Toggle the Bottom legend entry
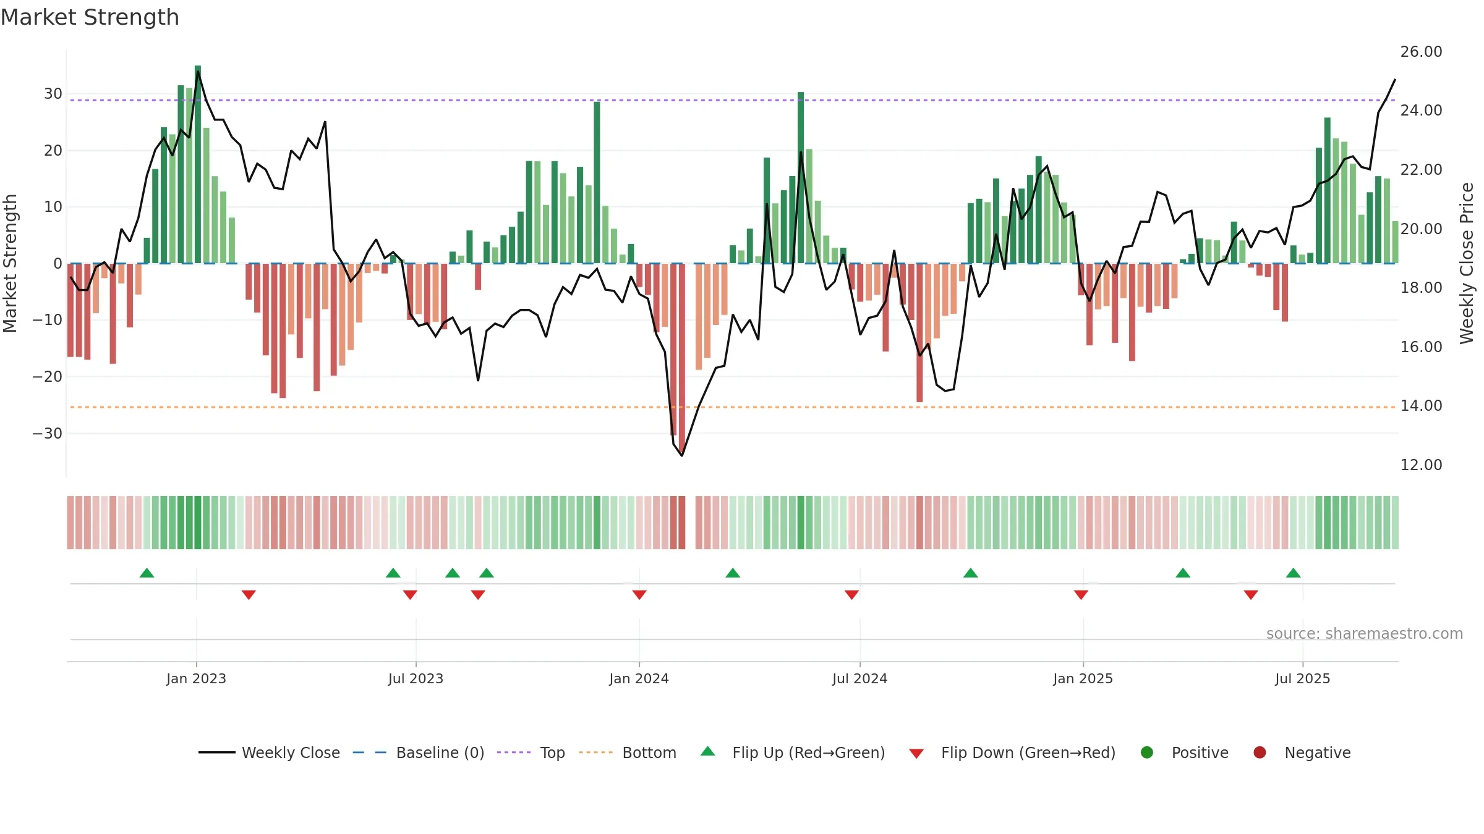Screen dimensions: 1484x834 [628, 752]
